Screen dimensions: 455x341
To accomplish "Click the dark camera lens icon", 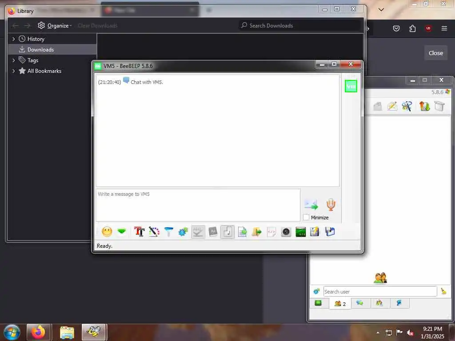I will click(x=286, y=232).
